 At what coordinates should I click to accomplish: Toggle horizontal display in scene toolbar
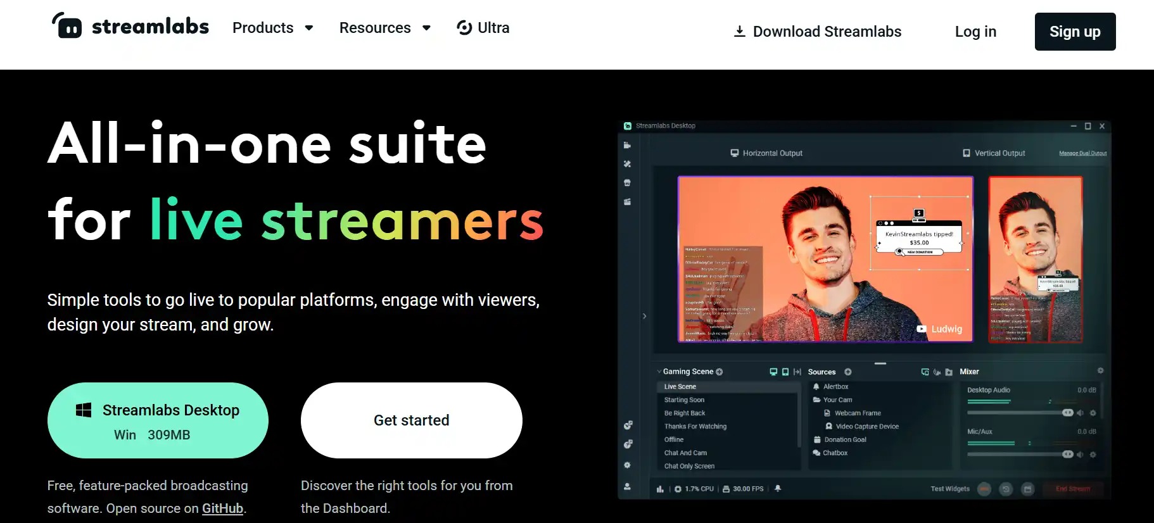pos(773,372)
